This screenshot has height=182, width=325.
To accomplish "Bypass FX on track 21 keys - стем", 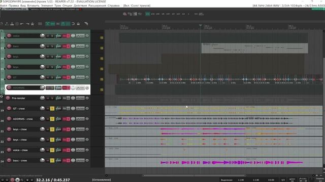I will tap(68, 129).
